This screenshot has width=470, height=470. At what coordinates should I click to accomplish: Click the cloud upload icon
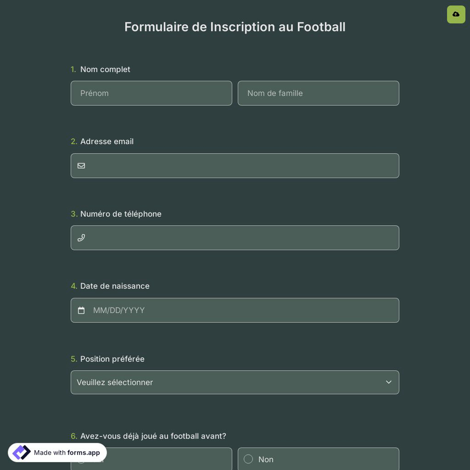click(455, 14)
